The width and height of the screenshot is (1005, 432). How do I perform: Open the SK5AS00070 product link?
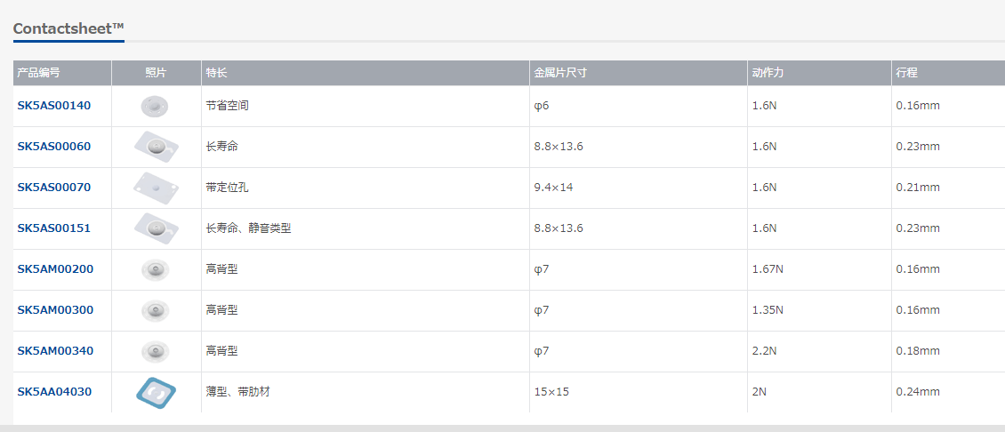(54, 188)
